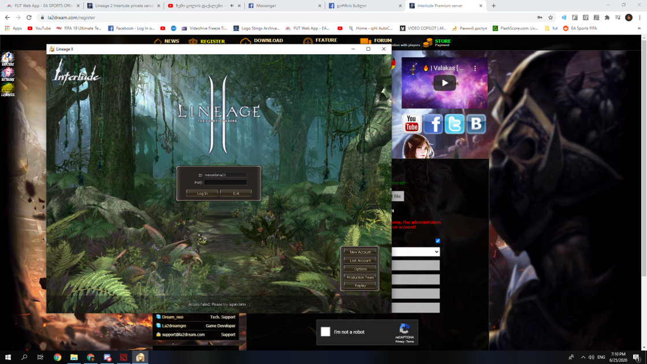The image size is (647, 364).
Task: Click the PWD password field
Action: click(225, 183)
